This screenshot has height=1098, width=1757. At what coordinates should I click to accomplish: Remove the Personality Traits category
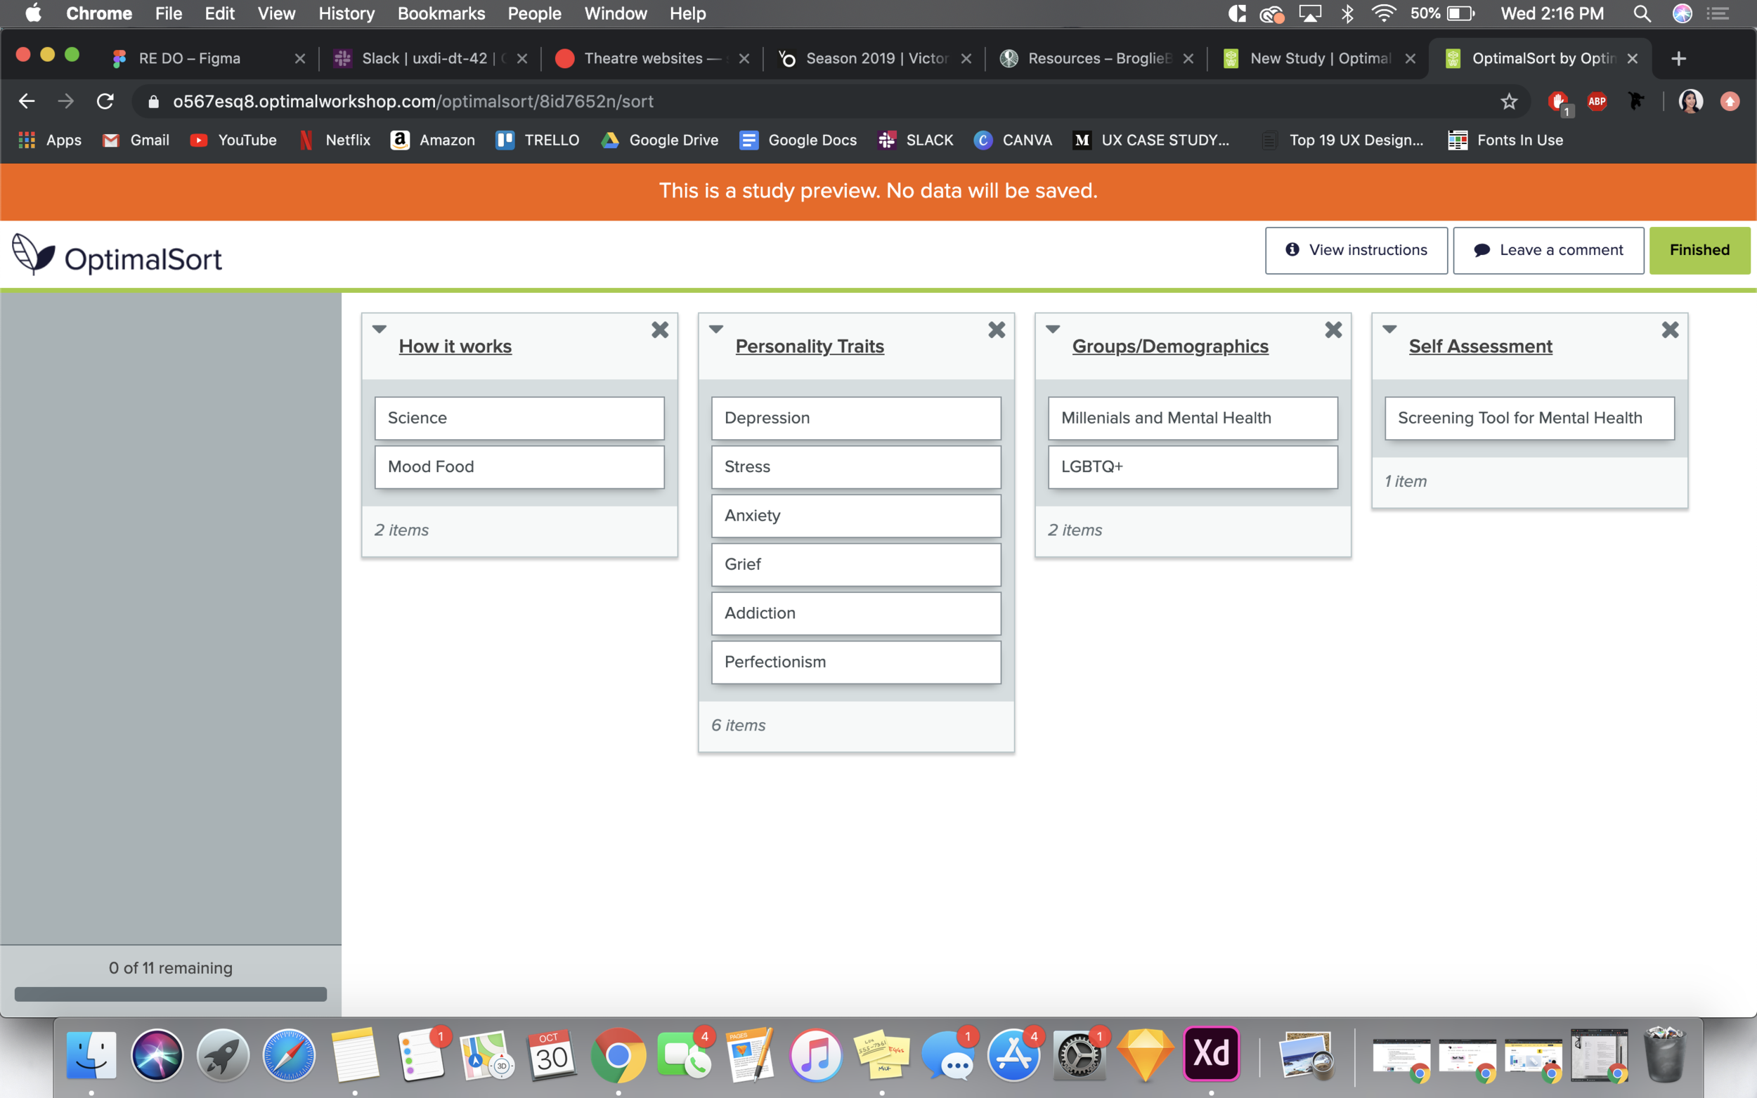tap(997, 330)
